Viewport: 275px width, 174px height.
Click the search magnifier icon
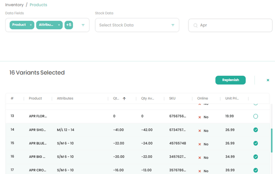(195, 25)
